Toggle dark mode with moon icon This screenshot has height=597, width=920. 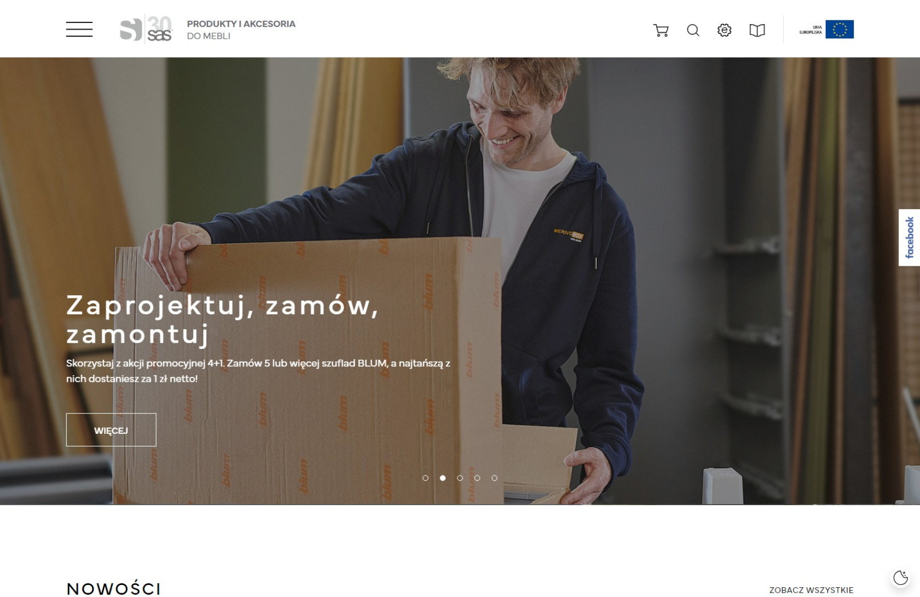[900, 577]
